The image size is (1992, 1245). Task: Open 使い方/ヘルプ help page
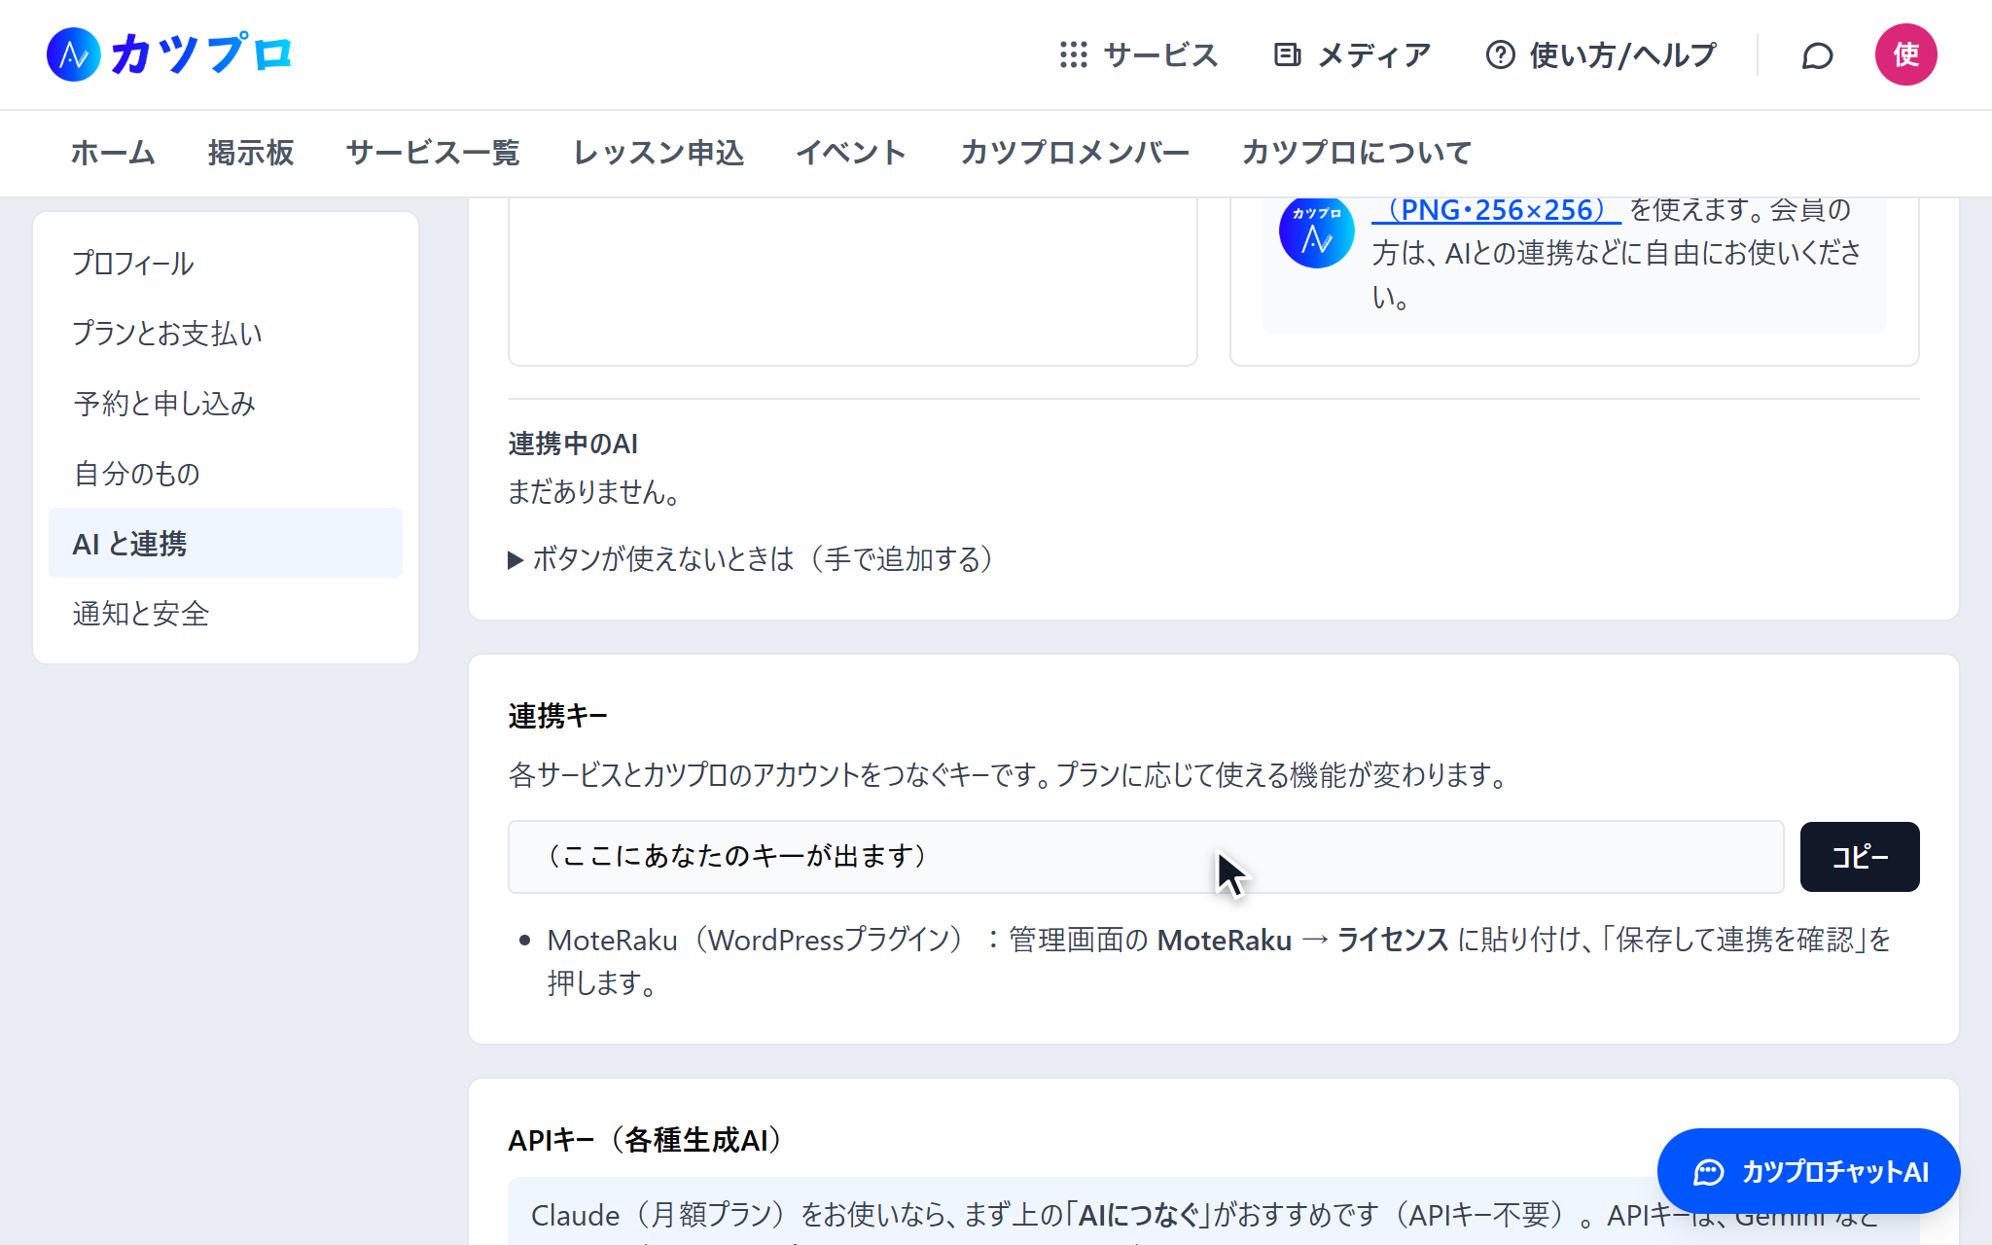[1601, 54]
